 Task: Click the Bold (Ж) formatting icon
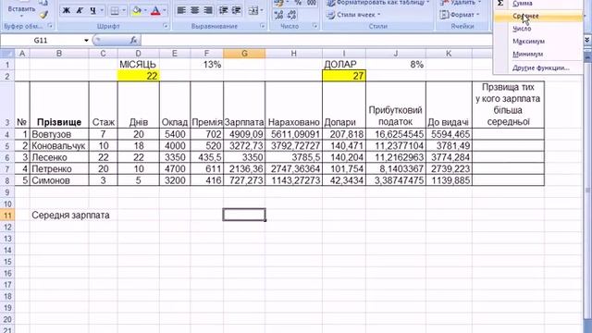pos(66,10)
